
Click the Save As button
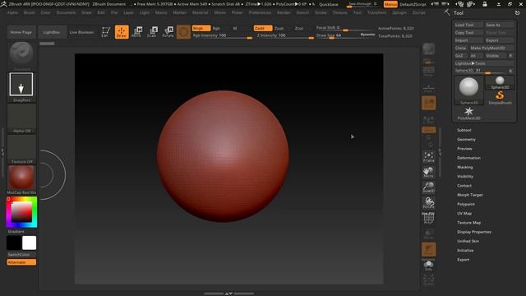click(x=499, y=25)
